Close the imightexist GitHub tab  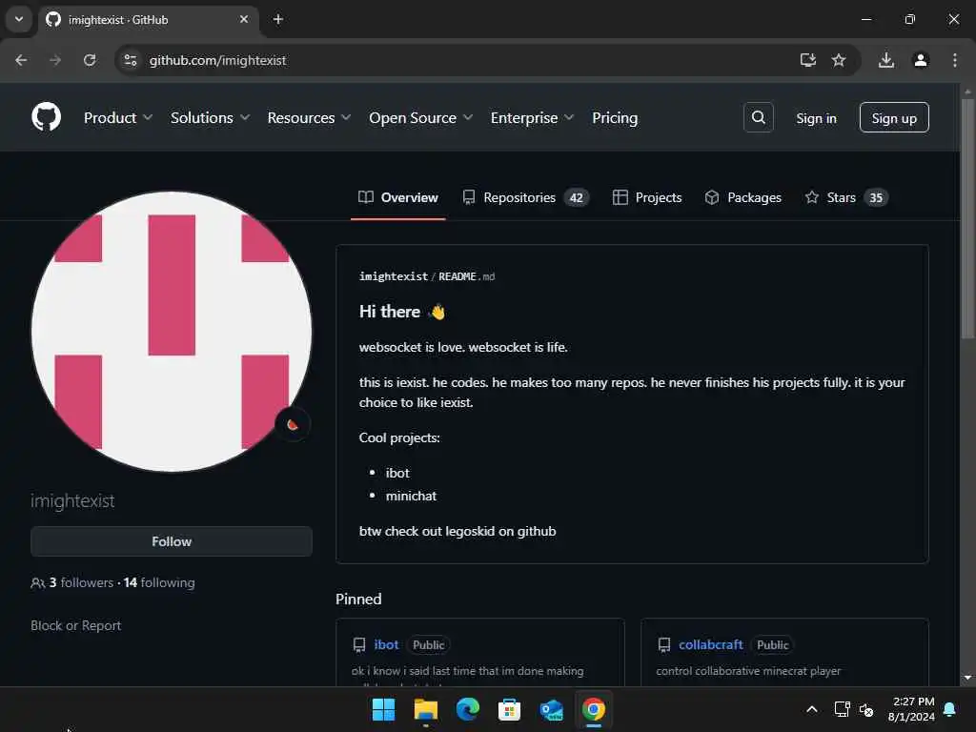(x=244, y=19)
